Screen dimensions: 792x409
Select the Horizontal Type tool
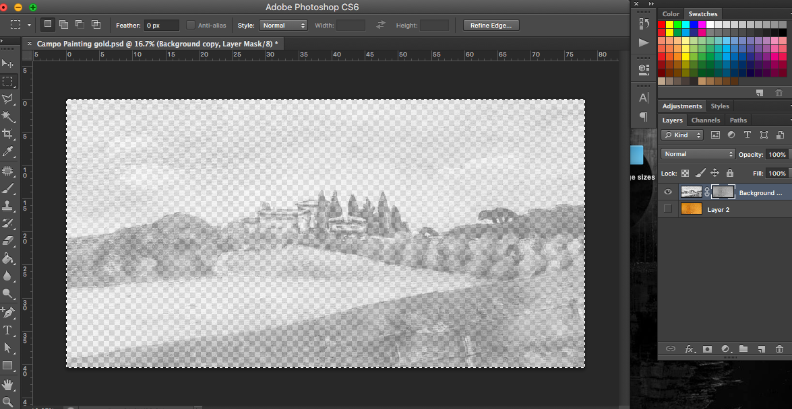(x=8, y=330)
